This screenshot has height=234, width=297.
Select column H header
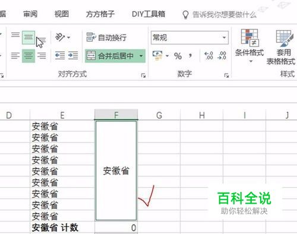(201, 115)
